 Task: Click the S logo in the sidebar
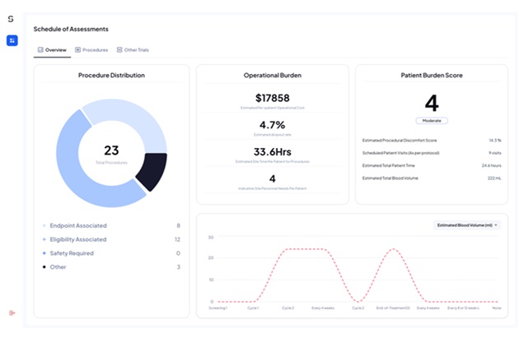point(11,19)
